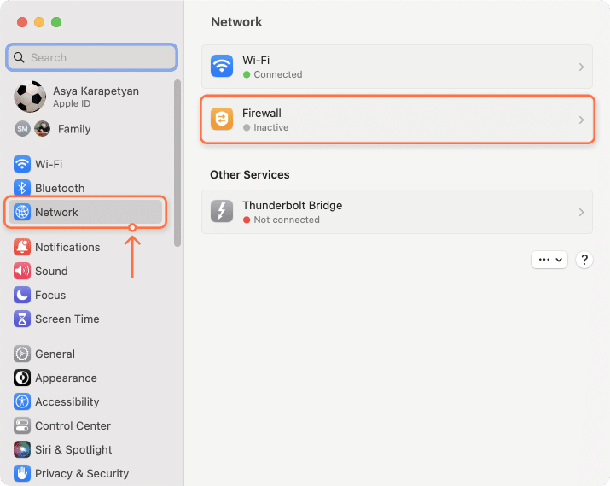Image resolution: width=610 pixels, height=486 pixels.
Task: Click the Privacy & Security hand icon
Action: coord(22,473)
